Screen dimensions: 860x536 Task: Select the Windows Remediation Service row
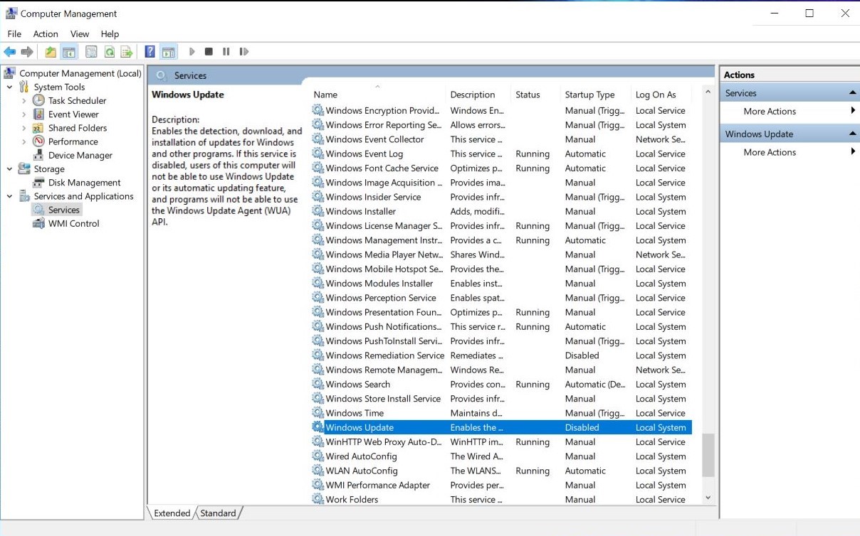(502, 355)
